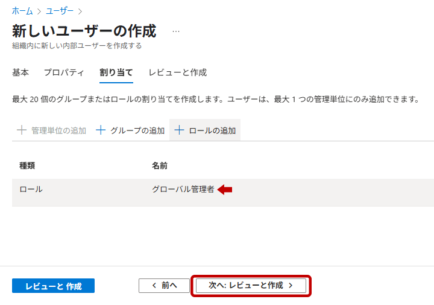Select the 割り当て tab

(116, 72)
